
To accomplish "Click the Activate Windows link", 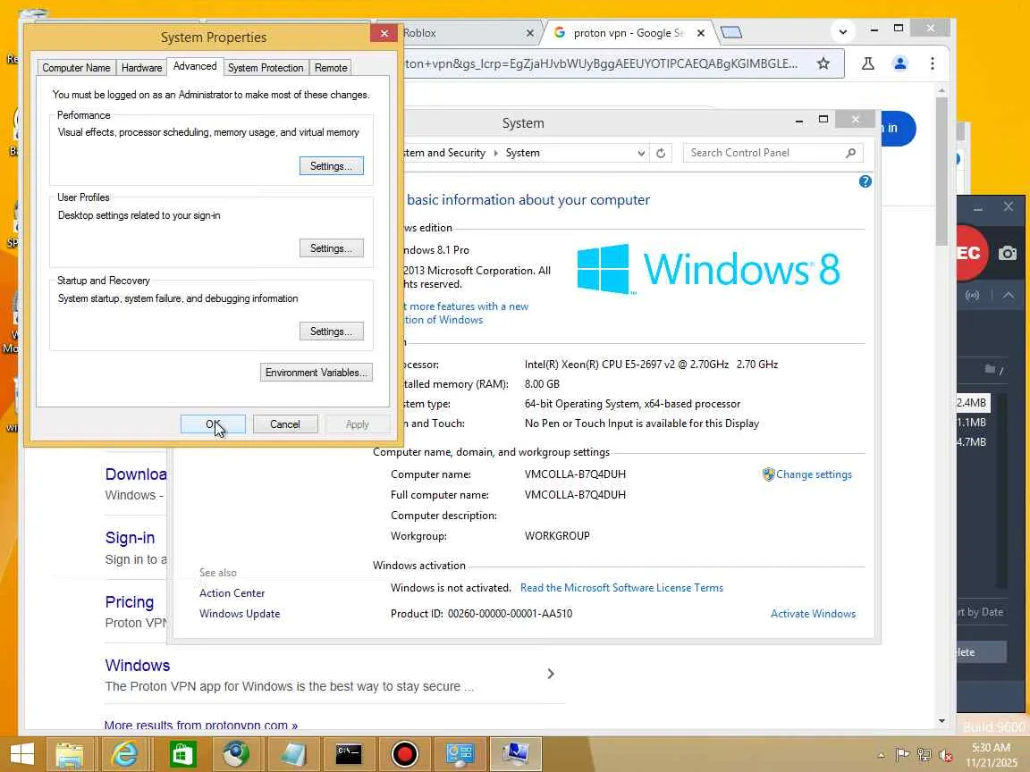I will point(813,614).
